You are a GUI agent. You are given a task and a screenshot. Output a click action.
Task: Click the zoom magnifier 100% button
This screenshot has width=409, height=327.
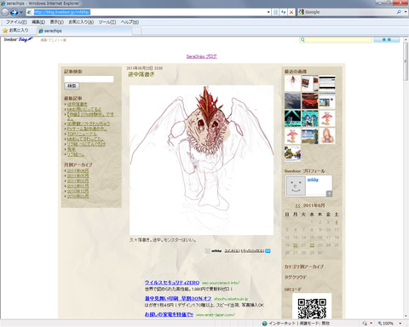386,324
